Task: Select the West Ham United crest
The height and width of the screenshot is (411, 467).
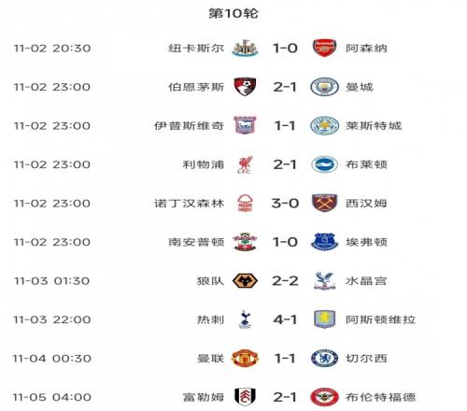Action: [x=324, y=203]
